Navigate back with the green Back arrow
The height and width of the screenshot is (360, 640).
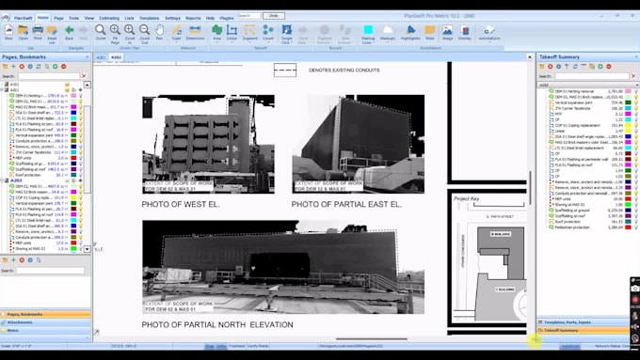point(70,32)
